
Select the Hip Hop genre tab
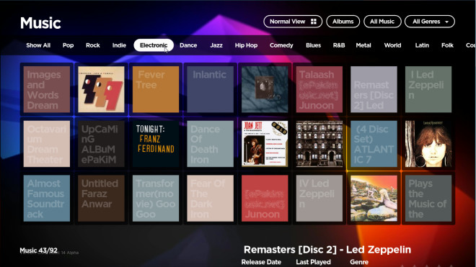coord(246,45)
